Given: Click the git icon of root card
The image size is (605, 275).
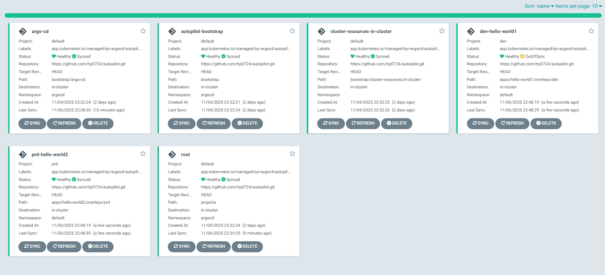Looking at the screenshot, I should coord(172,154).
